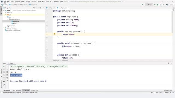Open the VCS menu
Screen dimensions: 175x98
tap(51, 2)
